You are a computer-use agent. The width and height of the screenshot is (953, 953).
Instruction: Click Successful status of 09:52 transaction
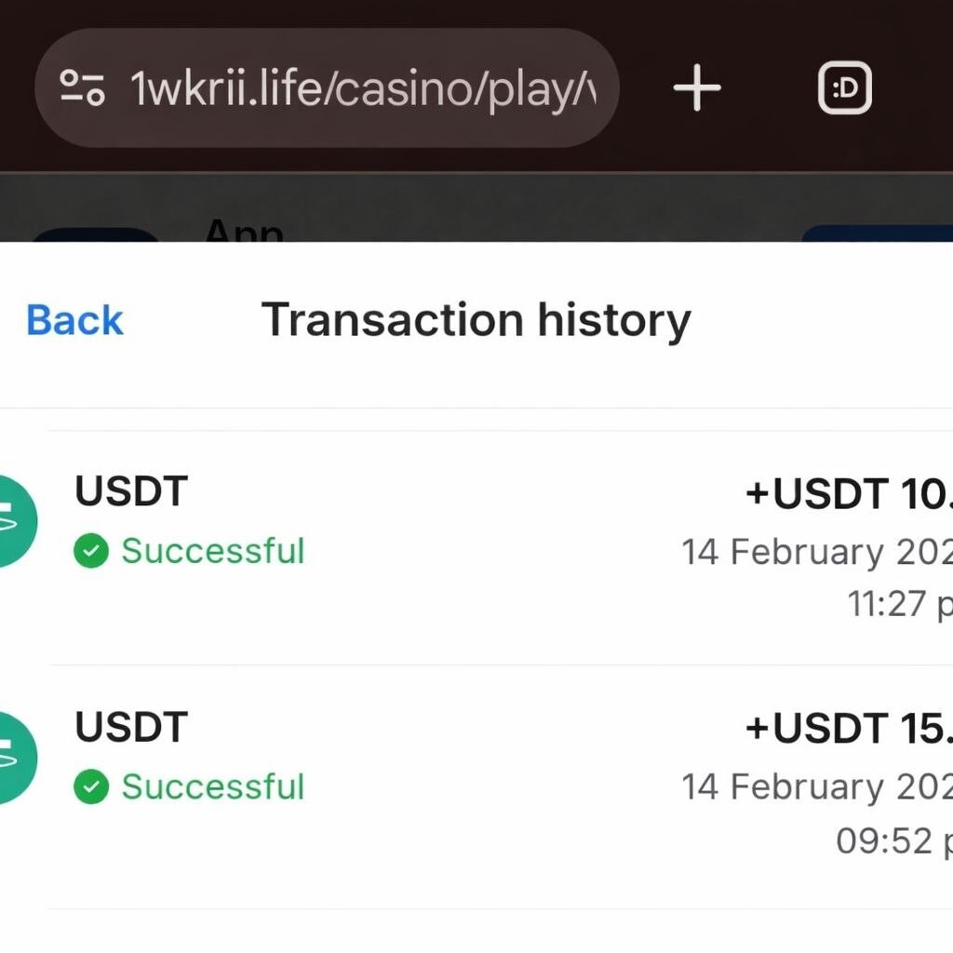click(x=212, y=786)
